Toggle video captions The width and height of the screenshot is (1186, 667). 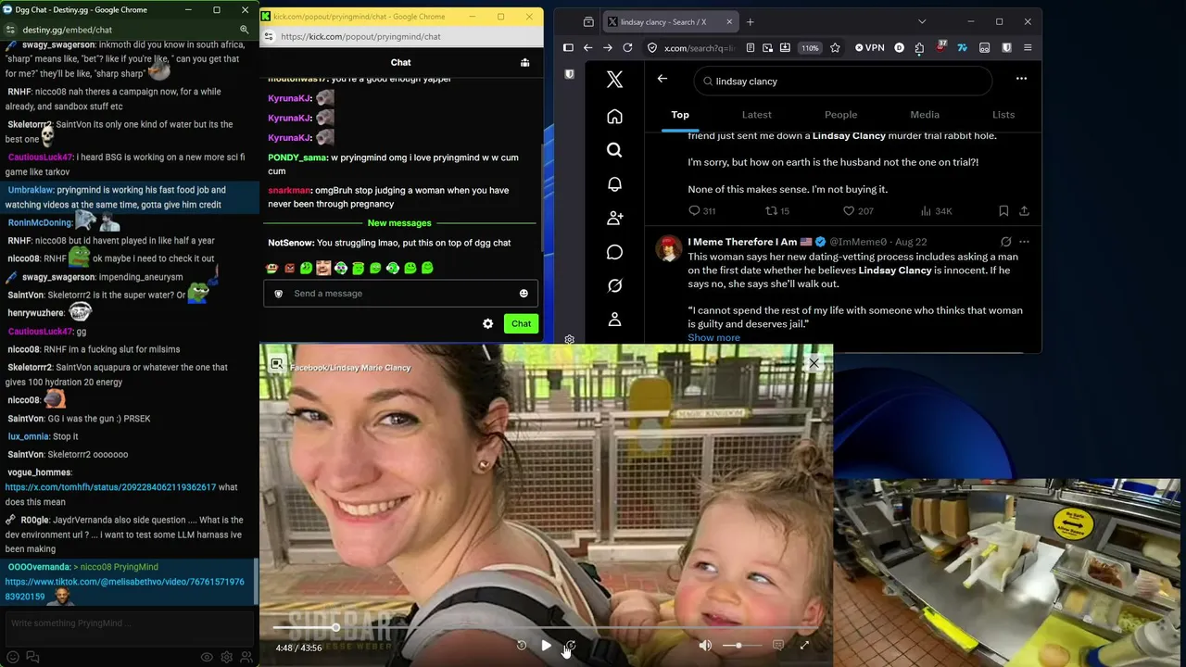pos(778,646)
